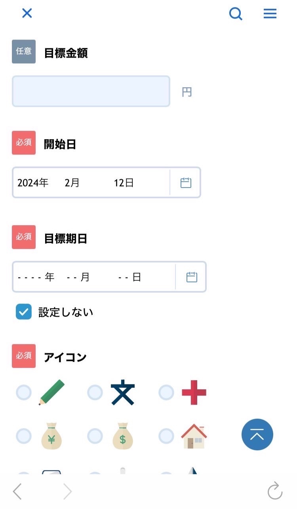Click the year field 2024年 in 開始日

33,183
